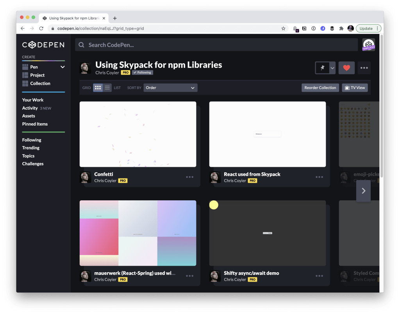This screenshot has height=314, width=400.
Task: Click the CodePen logo
Action: click(43, 45)
